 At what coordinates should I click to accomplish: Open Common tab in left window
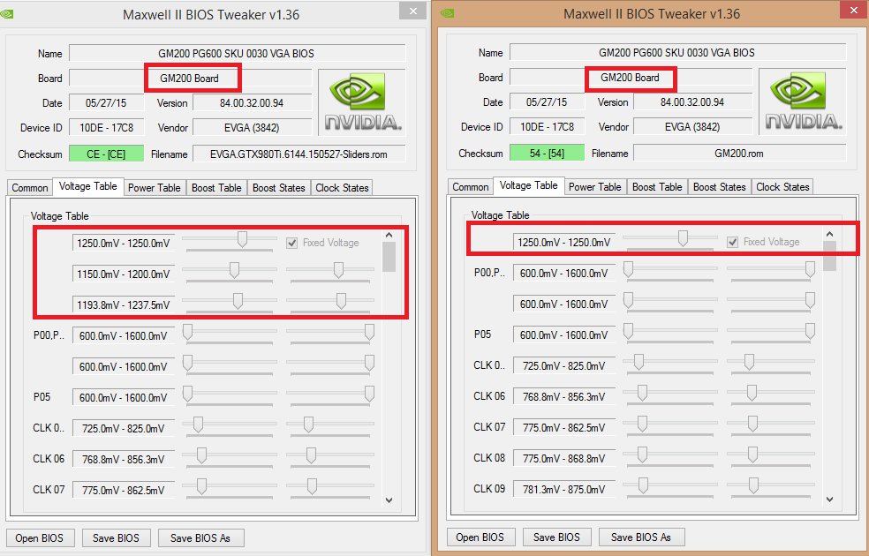click(30, 188)
